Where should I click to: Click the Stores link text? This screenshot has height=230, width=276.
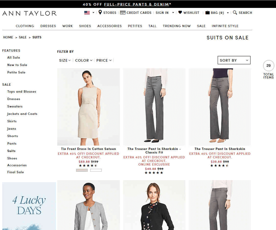(110, 13)
